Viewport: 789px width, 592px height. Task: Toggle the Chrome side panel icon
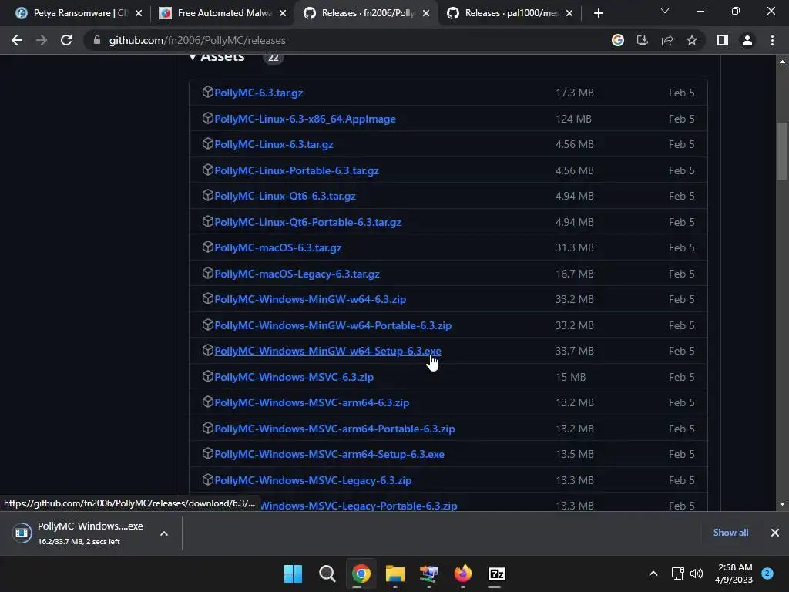click(x=723, y=40)
